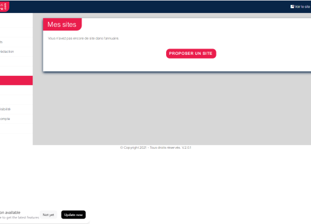Click the copyright 2021 footer text
The width and height of the screenshot is (311, 224).
pos(155,147)
